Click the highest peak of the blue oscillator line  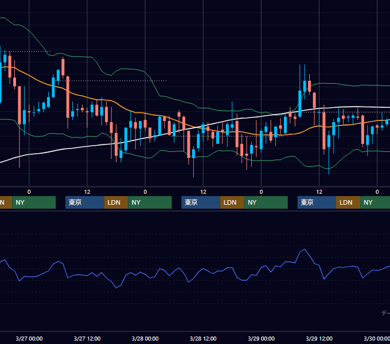pyautogui.click(x=305, y=249)
